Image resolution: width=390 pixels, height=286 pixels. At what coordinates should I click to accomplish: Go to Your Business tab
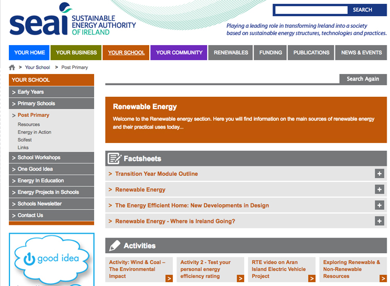click(x=76, y=53)
